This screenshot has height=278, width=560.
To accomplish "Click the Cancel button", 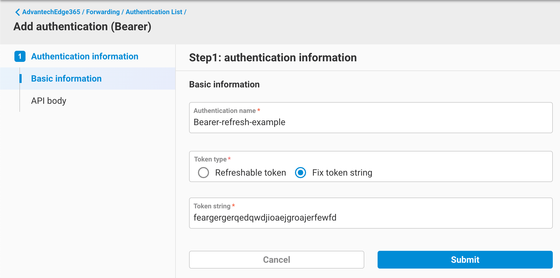I will tap(276, 259).
